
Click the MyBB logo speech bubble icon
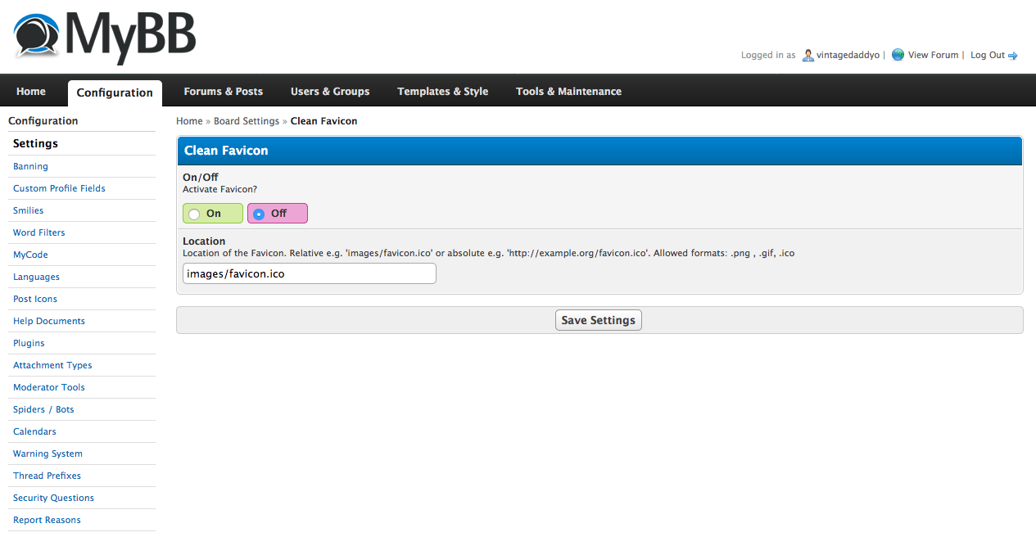[37, 37]
